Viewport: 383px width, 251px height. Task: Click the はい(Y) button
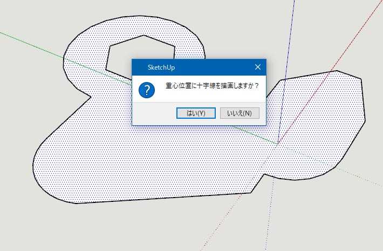(196, 113)
